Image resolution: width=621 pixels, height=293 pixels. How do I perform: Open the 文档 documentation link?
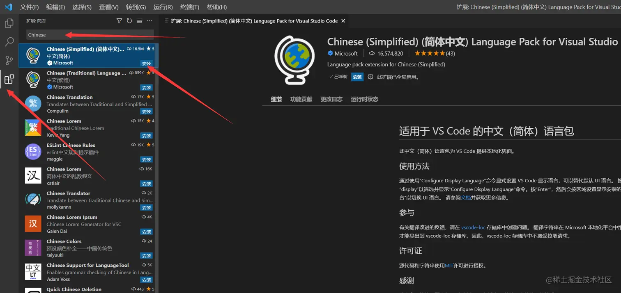point(465,198)
